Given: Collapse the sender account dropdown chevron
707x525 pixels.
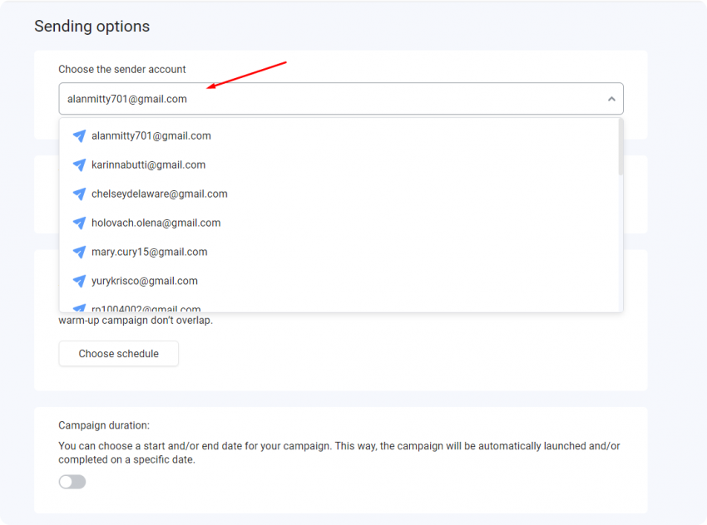Looking at the screenshot, I should click(x=611, y=99).
